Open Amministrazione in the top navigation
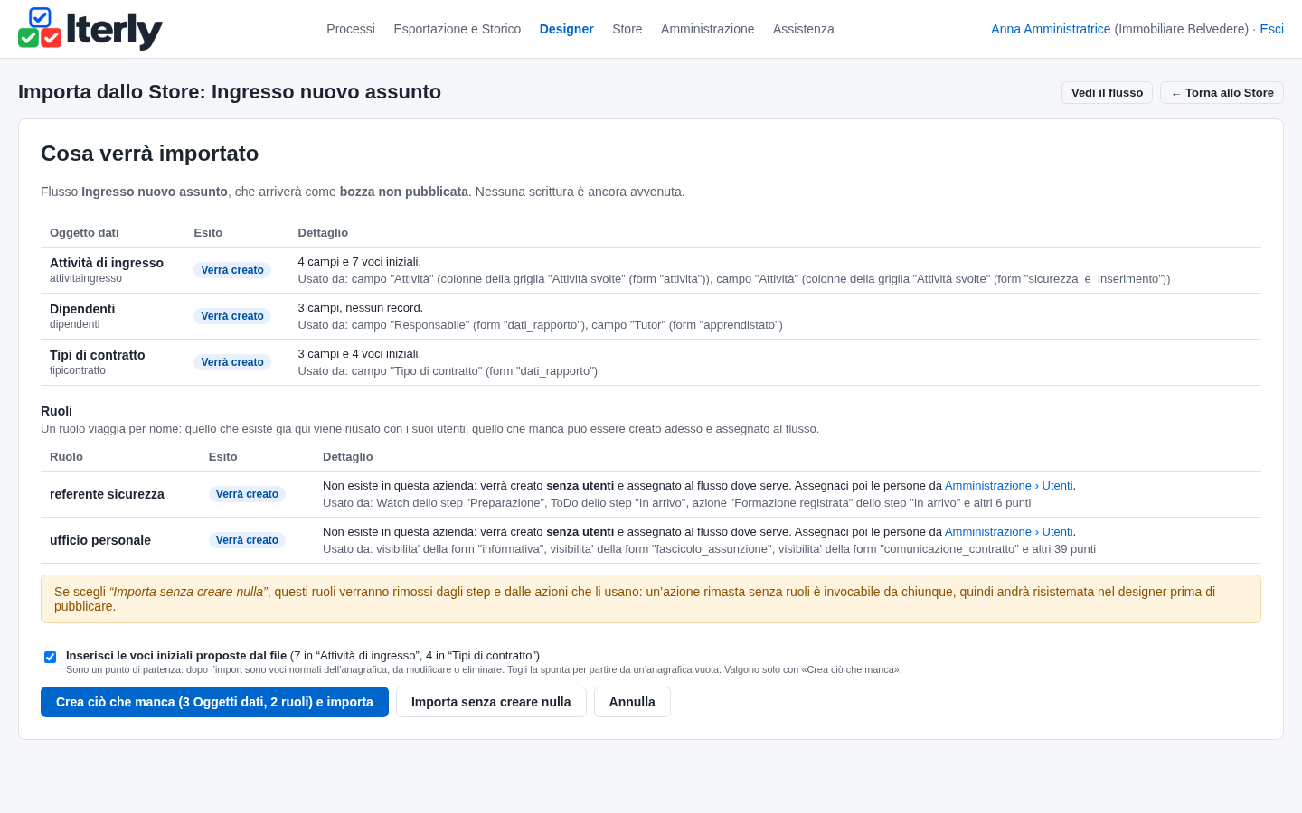Viewport: 1302px width, 813px height. pyautogui.click(x=708, y=29)
